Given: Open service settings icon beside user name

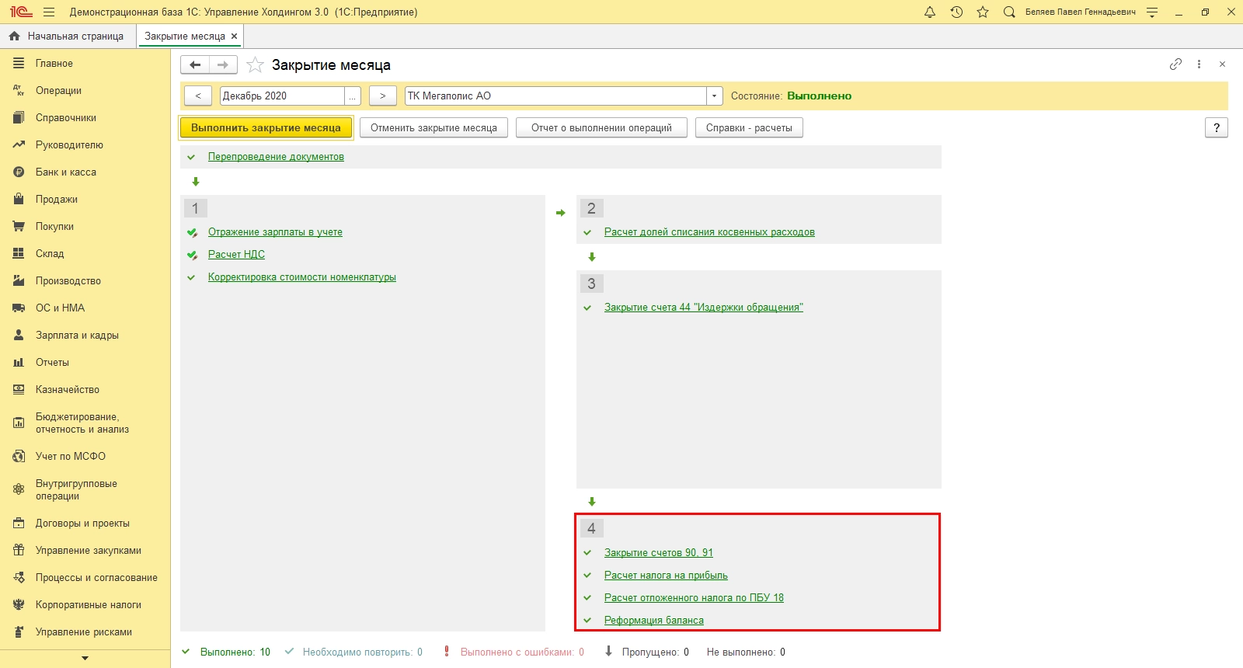Looking at the screenshot, I should click(x=1152, y=12).
